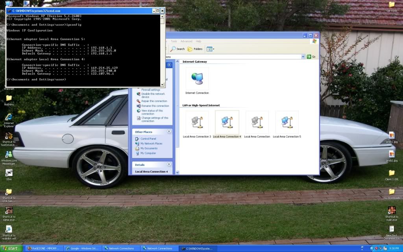Image resolution: width=403 pixels, height=252 pixels.
Task: Select the Internet Connection gateway icon
Action: pyautogui.click(x=197, y=79)
